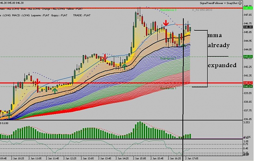Click the 2 Jan 11:05 time label
The width and height of the screenshot is (254, 161).
tap(35, 159)
